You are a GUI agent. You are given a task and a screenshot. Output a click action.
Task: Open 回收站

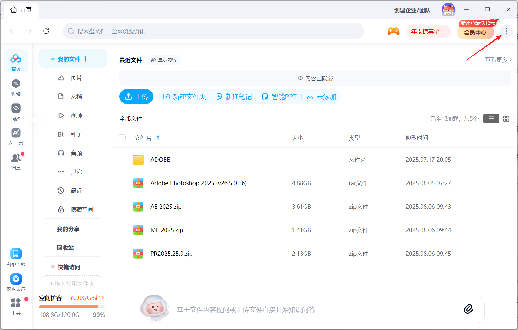[x=65, y=248]
